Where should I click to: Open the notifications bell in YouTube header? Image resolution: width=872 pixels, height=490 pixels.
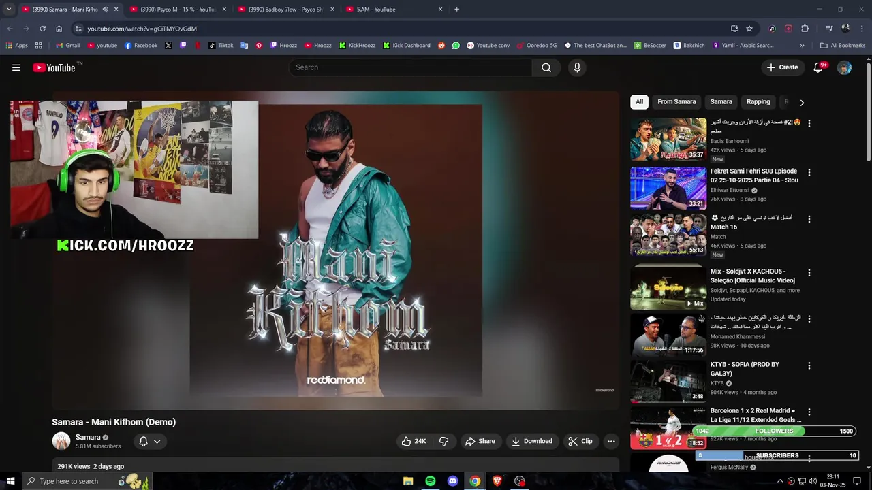pyautogui.click(x=820, y=67)
